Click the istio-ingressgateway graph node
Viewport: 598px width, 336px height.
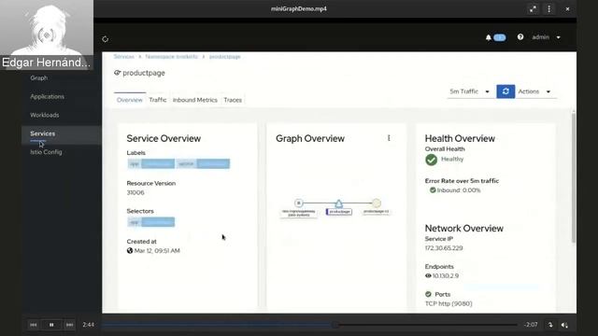(x=299, y=203)
